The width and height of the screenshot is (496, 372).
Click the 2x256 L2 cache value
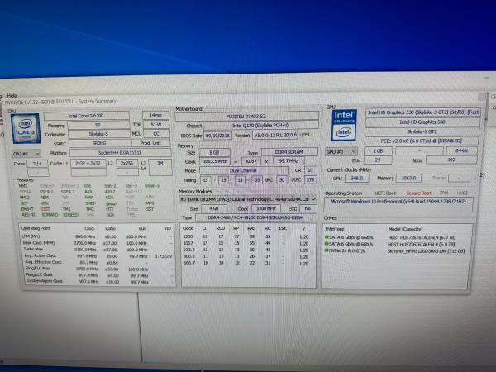[x=127, y=163]
